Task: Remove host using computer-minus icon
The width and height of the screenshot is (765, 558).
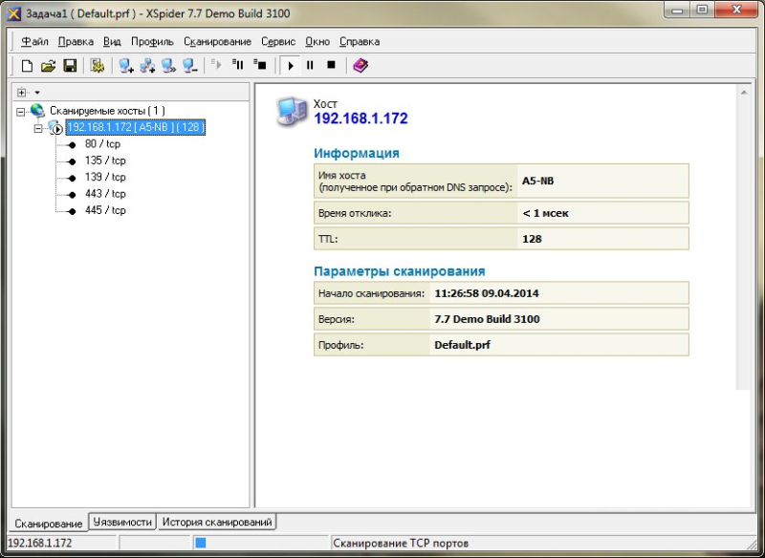Action: click(x=189, y=65)
